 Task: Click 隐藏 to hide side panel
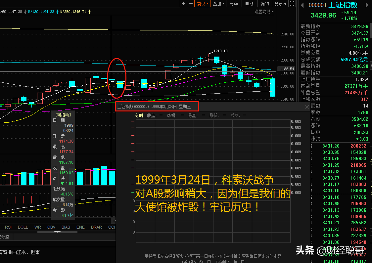tap(280, 4)
